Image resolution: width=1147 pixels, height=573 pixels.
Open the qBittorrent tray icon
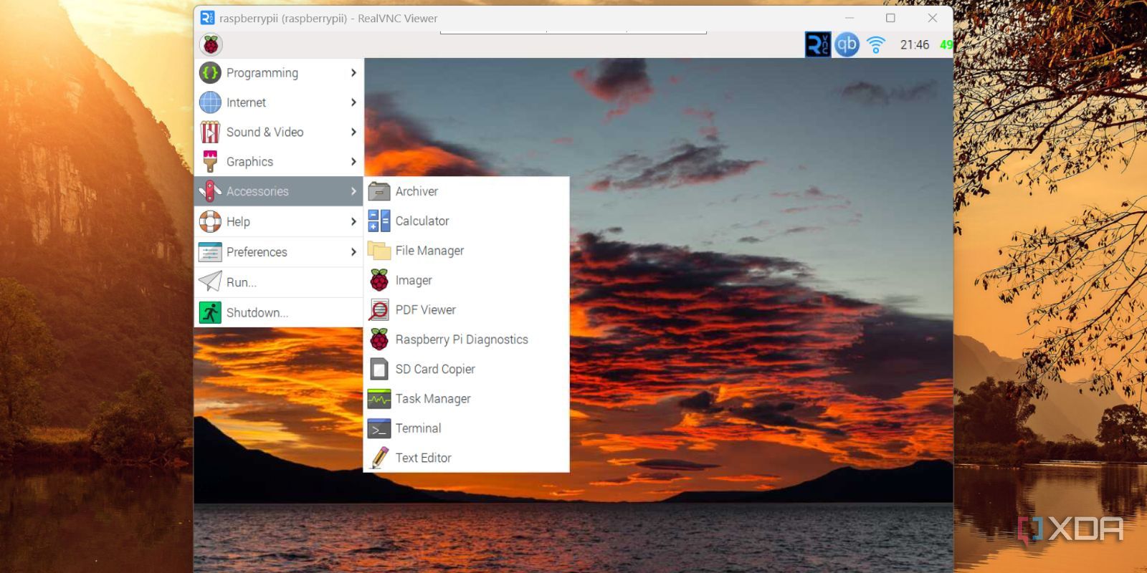(x=847, y=44)
